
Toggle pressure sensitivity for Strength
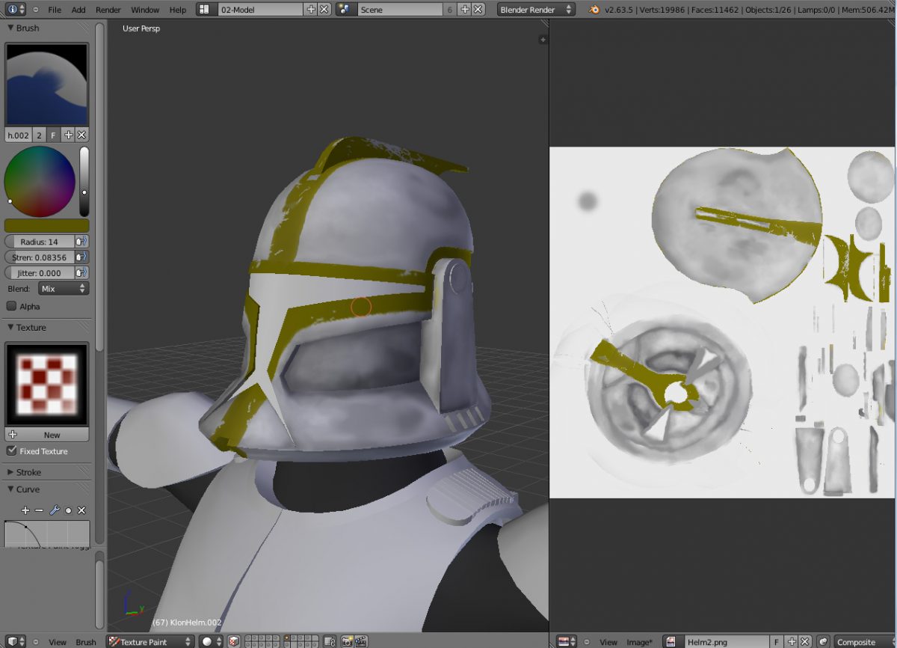(81, 257)
